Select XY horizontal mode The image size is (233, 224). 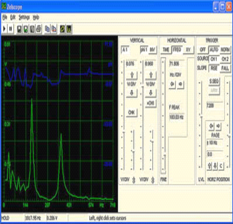pos(188,50)
